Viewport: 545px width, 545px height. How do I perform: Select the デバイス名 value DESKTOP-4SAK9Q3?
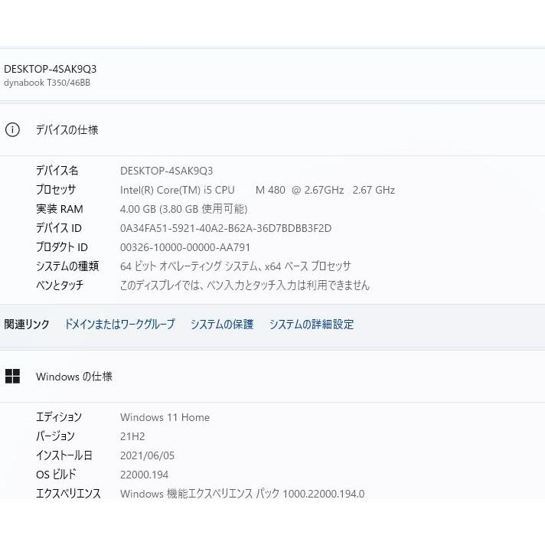coord(166,171)
